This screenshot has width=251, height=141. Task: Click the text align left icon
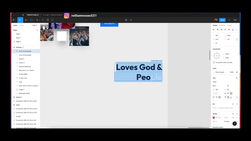[x=214, y=97]
